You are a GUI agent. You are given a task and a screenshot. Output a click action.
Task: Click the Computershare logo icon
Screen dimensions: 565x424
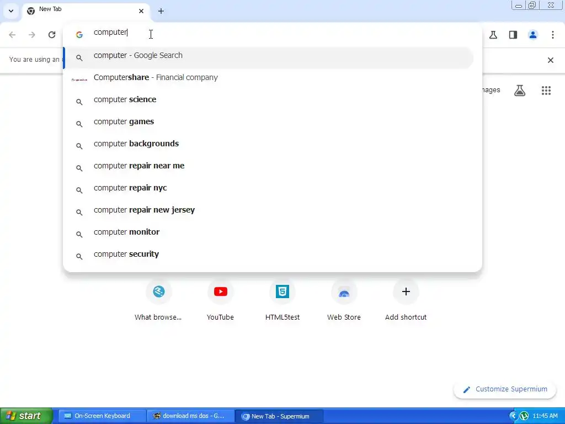click(79, 79)
